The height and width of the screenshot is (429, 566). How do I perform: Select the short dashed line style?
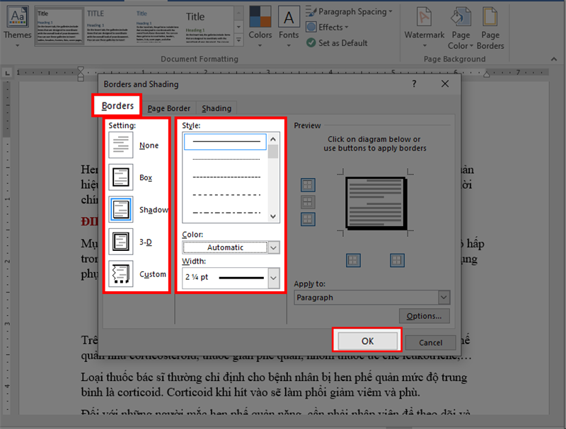click(226, 177)
